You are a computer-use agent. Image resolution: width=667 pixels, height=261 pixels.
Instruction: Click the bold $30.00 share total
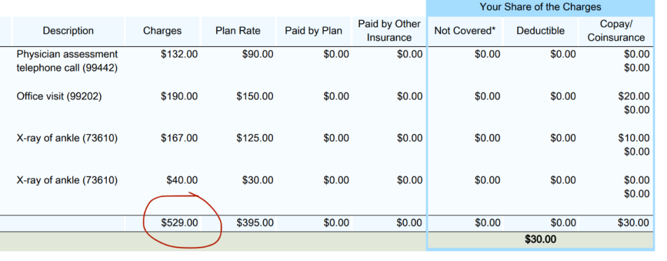point(540,239)
